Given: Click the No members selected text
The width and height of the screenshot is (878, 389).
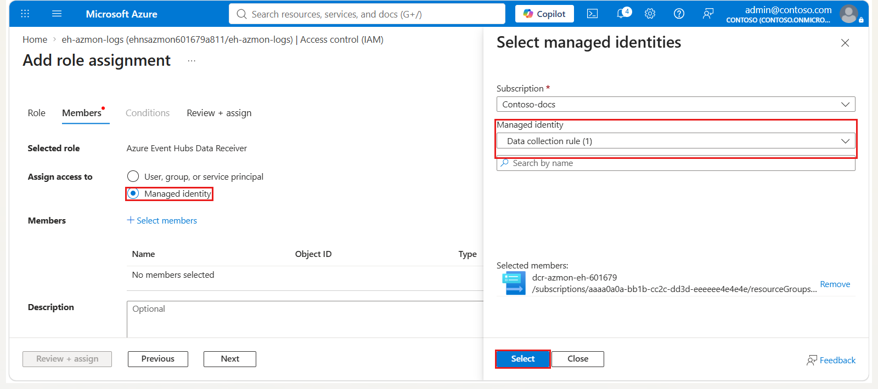Looking at the screenshot, I should (x=173, y=275).
